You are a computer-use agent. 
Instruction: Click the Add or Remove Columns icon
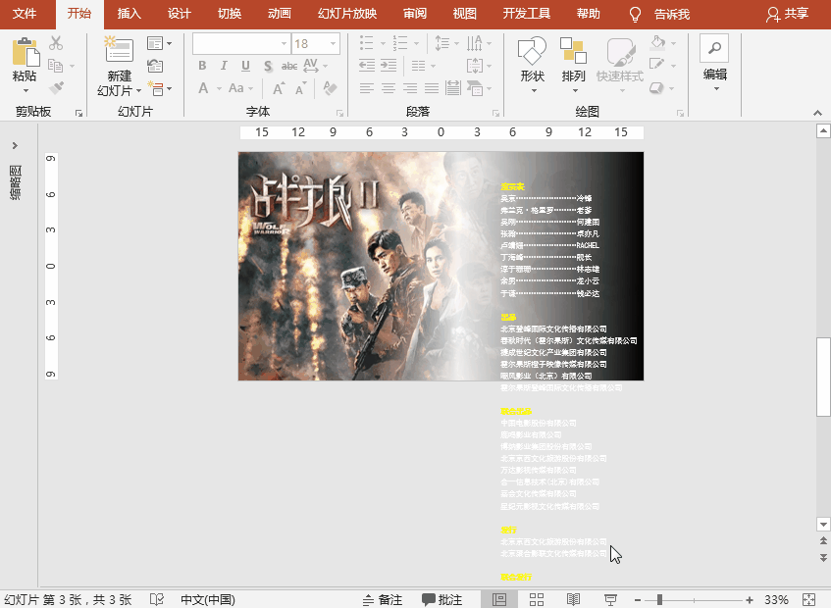[x=419, y=66]
